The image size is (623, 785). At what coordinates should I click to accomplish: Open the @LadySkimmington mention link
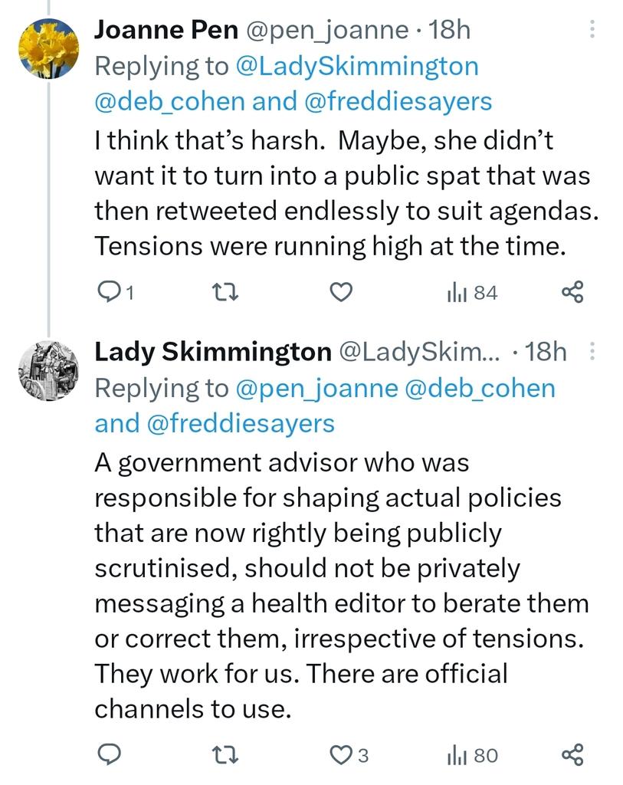tap(356, 66)
